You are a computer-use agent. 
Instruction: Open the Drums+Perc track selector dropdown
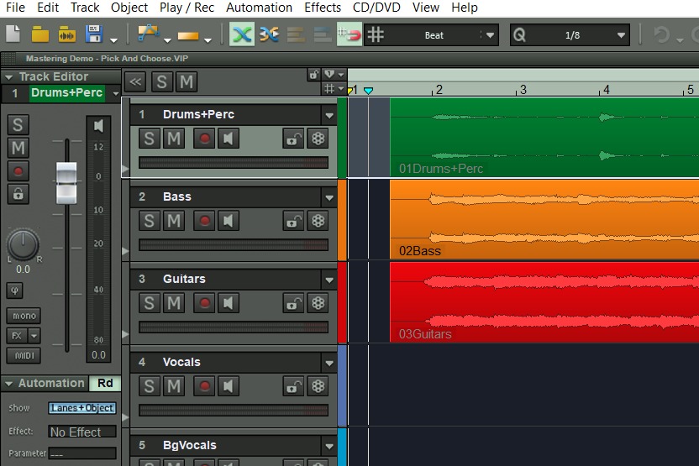[115, 93]
